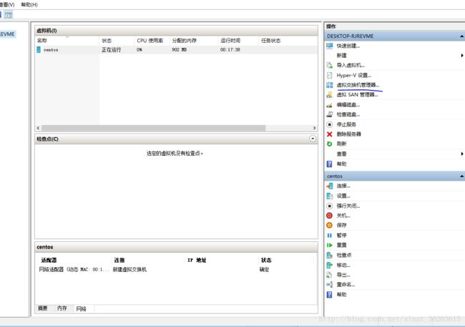Select the centos virtual machine row
This screenshot has height=327, width=465.
(176, 50)
